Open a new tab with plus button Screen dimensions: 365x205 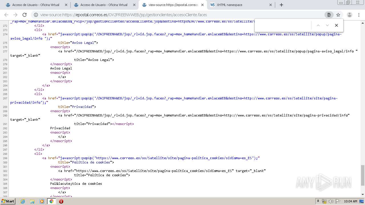281,5
